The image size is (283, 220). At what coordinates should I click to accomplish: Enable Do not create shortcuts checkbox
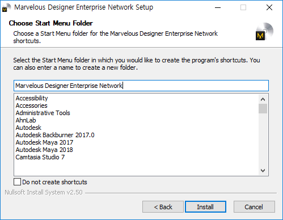click(x=17, y=182)
